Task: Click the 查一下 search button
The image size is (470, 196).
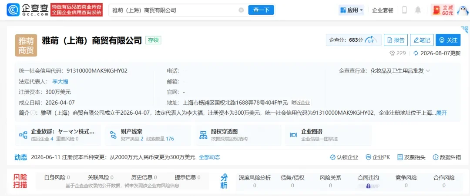Action: pyautogui.click(x=261, y=10)
